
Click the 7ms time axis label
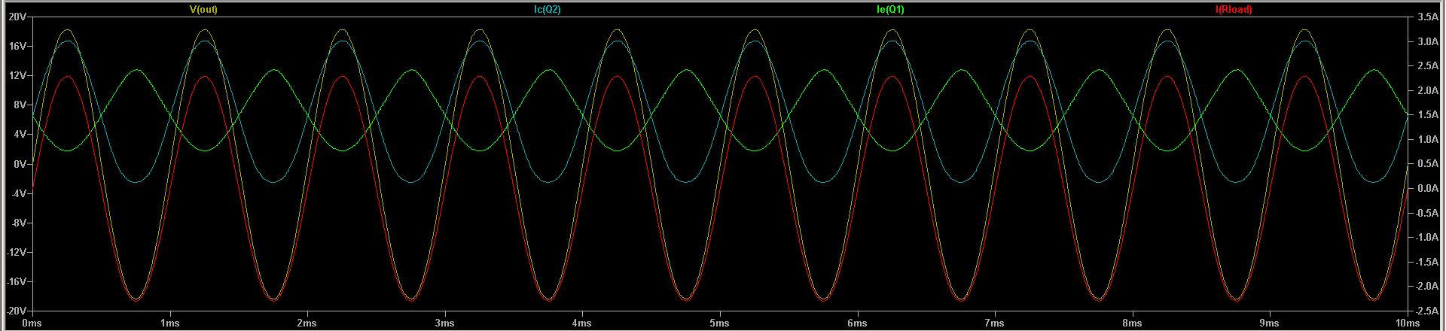coord(994,323)
